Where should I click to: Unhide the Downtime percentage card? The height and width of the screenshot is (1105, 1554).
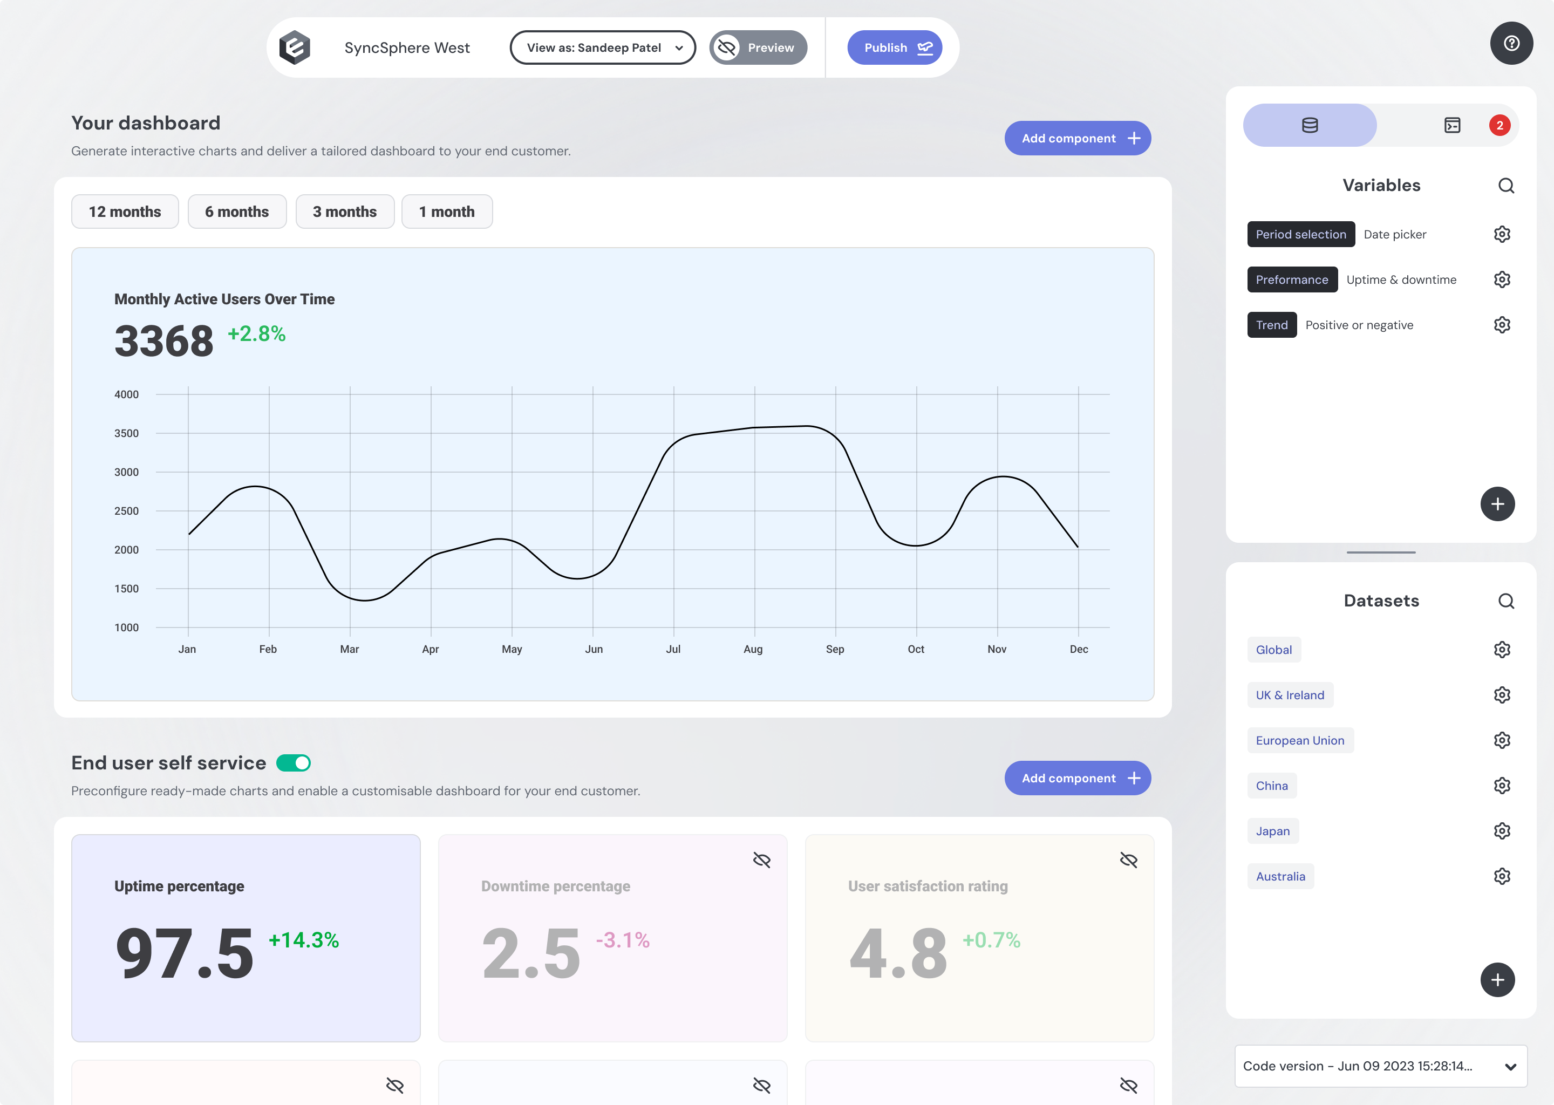pos(761,861)
